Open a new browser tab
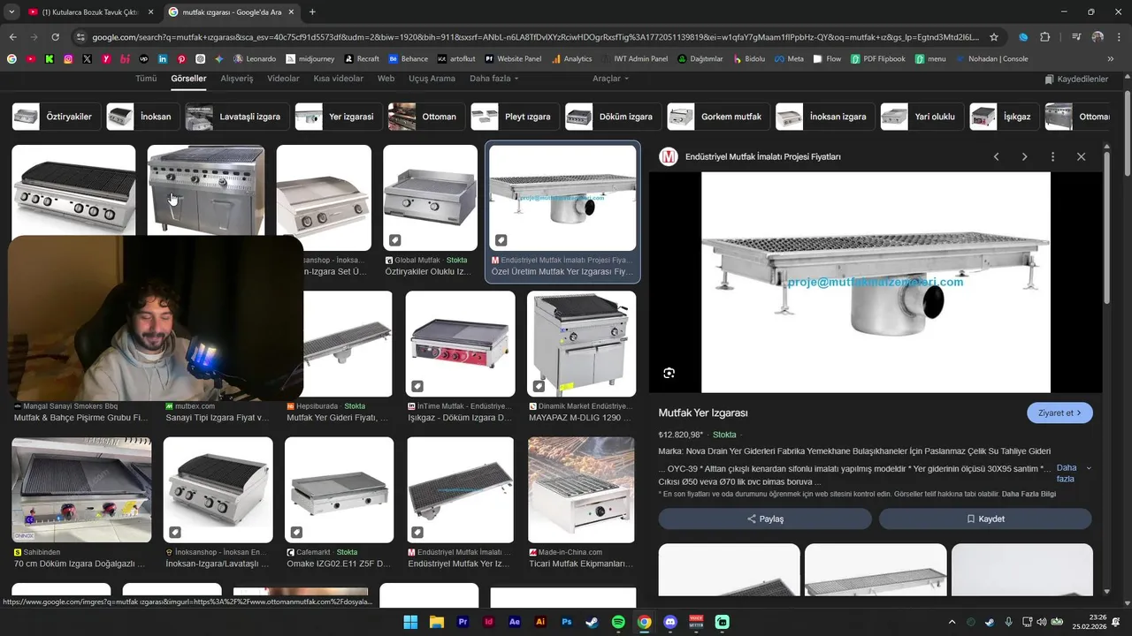This screenshot has height=636, width=1132. pos(312,11)
